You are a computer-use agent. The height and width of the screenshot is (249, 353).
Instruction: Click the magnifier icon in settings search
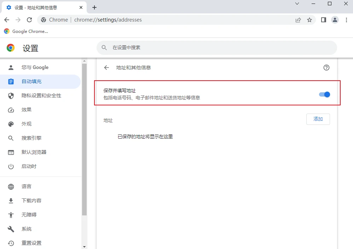[104, 47]
